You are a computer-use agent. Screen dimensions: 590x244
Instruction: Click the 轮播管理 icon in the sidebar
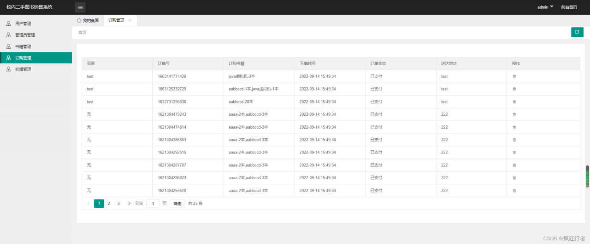click(x=8, y=69)
